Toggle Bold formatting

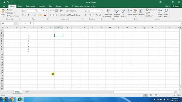point(23,15)
